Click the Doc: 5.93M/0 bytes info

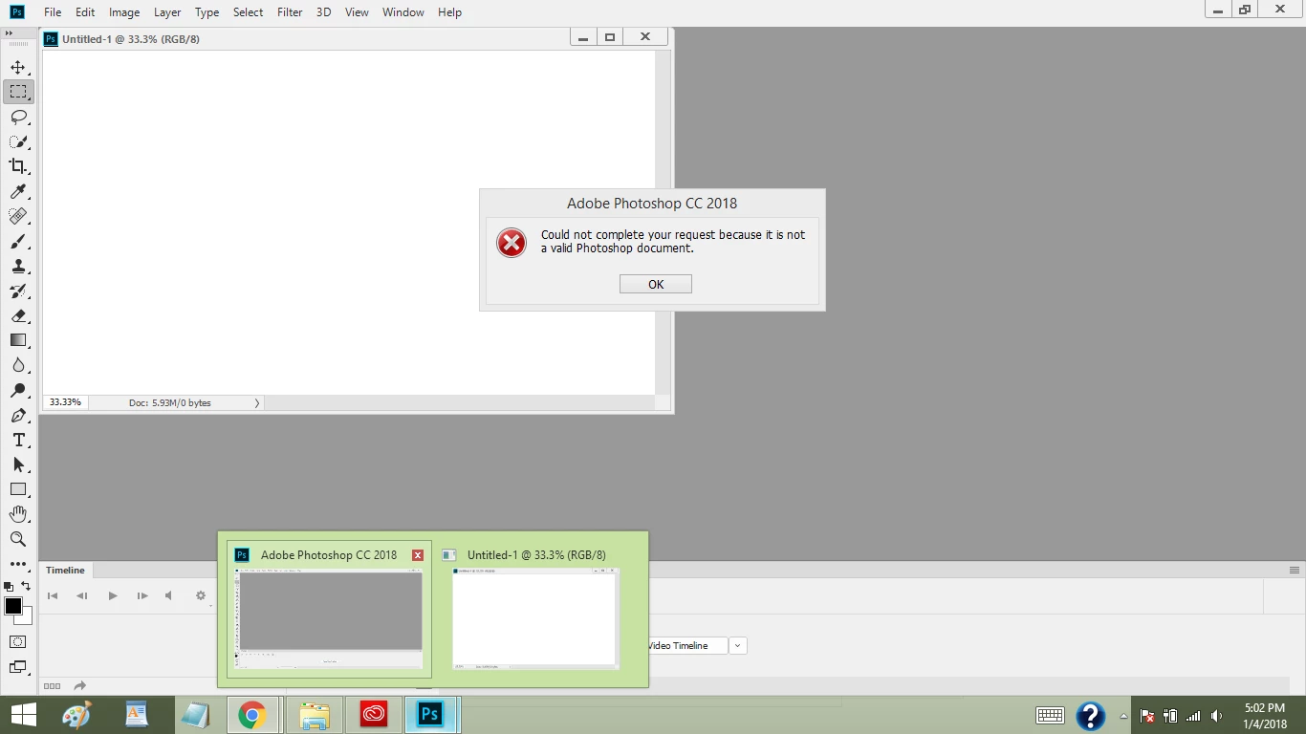pyautogui.click(x=170, y=403)
